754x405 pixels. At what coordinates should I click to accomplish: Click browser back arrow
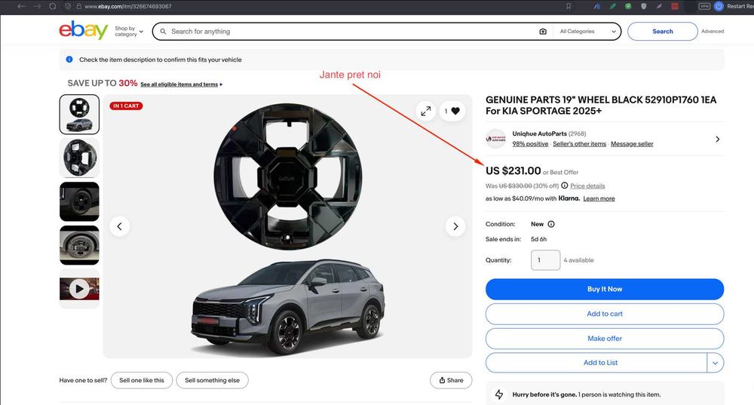pyautogui.click(x=21, y=6)
